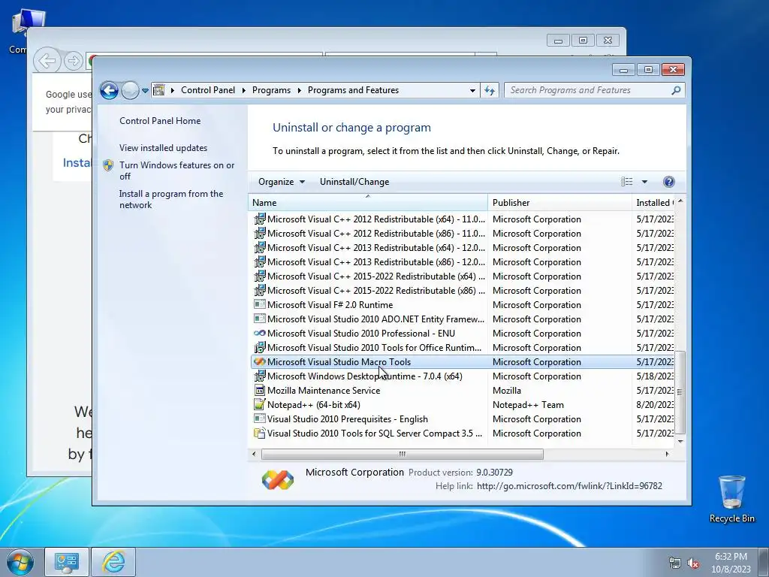This screenshot has width=769, height=577.
Task: Select the Visual C++ 2012 Redistributable (x86) icon
Action: [259, 233]
